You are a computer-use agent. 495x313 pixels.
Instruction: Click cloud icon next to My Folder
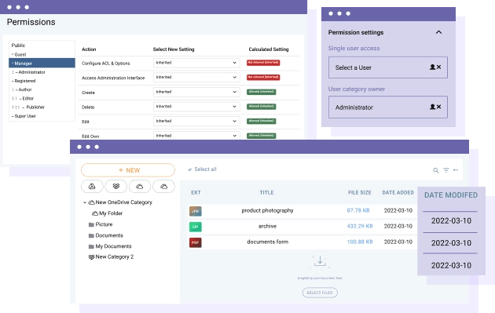tap(95, 213)
